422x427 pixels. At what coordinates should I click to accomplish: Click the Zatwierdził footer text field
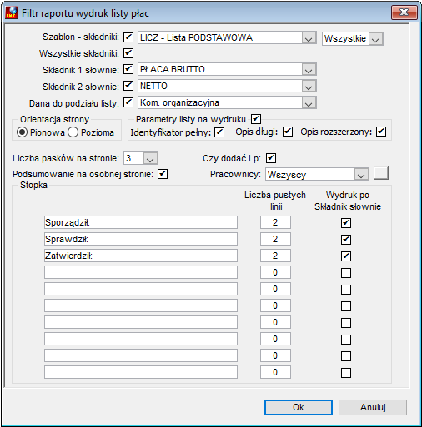click(141, 256)
